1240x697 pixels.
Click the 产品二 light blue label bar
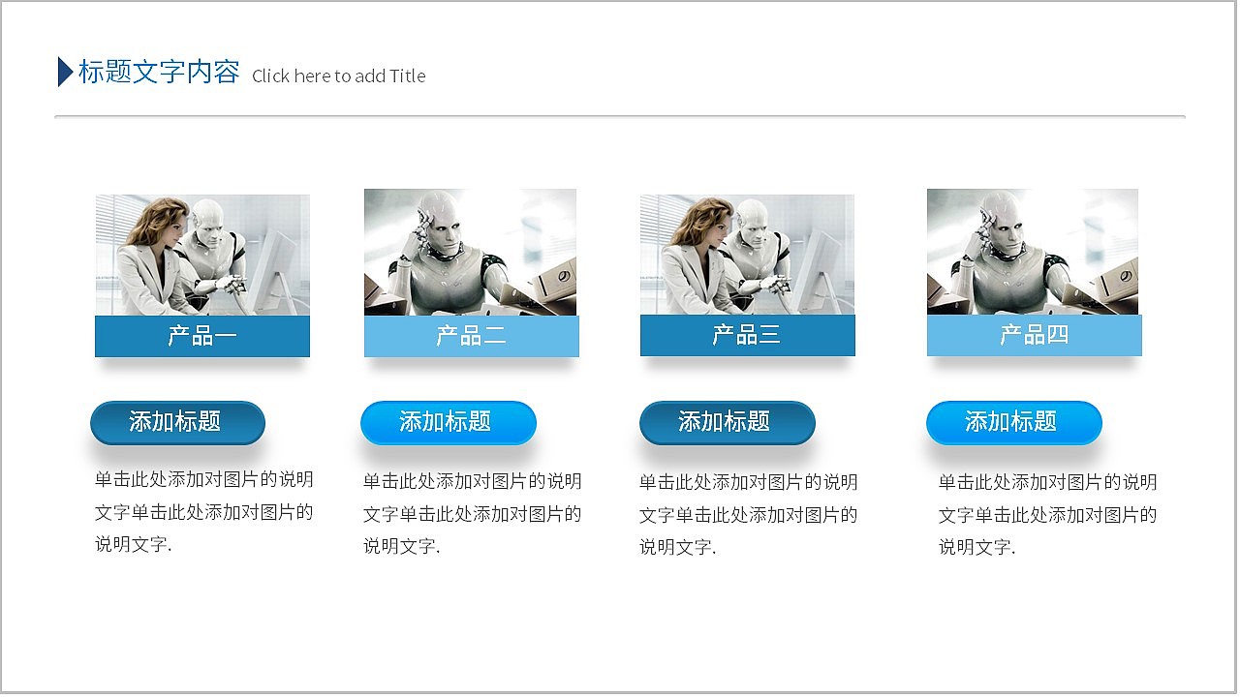tap(472, 336)
